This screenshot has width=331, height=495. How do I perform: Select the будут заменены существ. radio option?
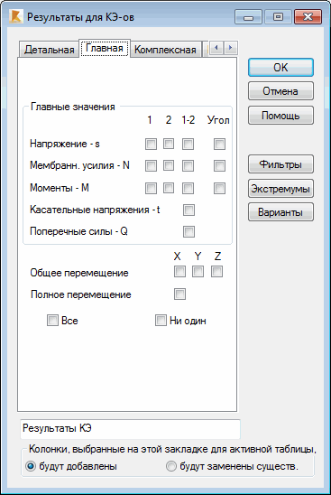(x=232, y=466)
